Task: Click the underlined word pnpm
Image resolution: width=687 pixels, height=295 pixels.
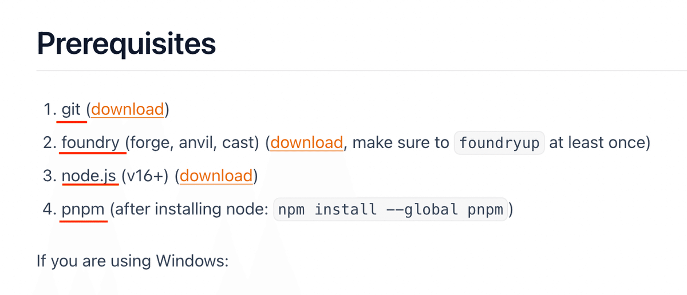Action: coord(83,210)
